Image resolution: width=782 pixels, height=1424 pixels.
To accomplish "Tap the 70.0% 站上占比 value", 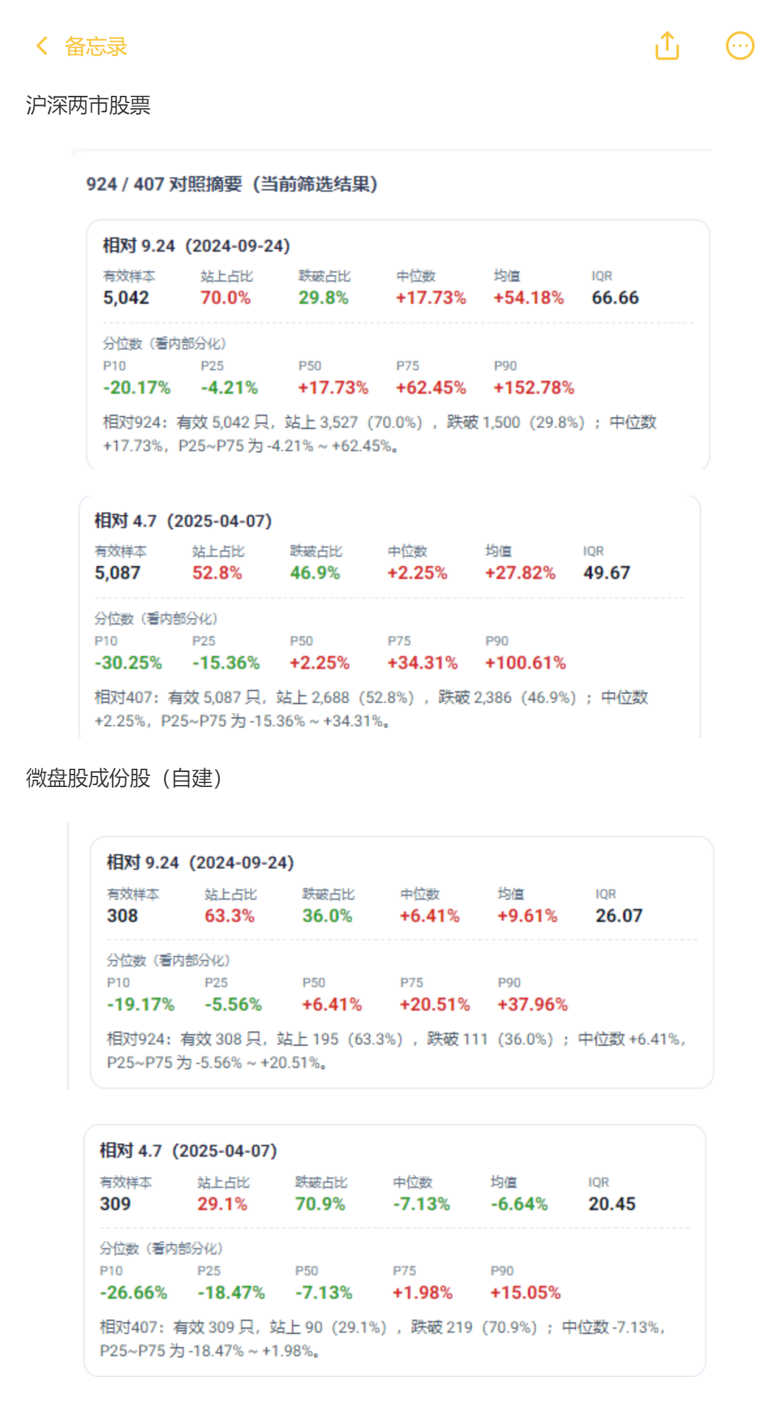I will 225,298.
